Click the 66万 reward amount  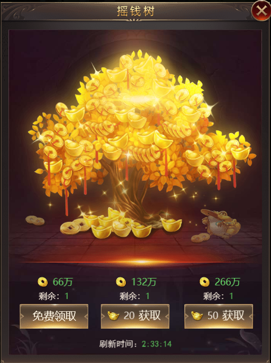[63, 282]
